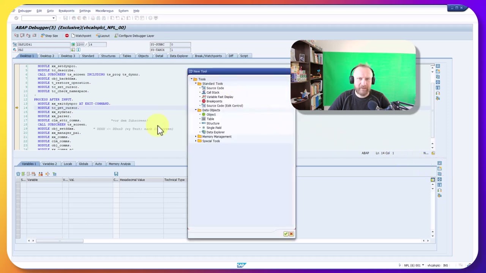Click 'MODULE tc_get_cursor.' source line
The image size is (486, 273).
point(58,108)
